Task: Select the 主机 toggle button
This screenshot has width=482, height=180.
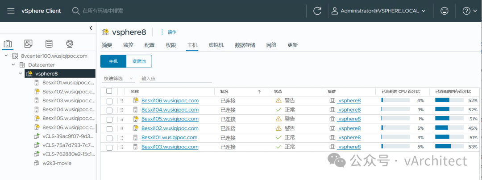Action: (113, 61)
